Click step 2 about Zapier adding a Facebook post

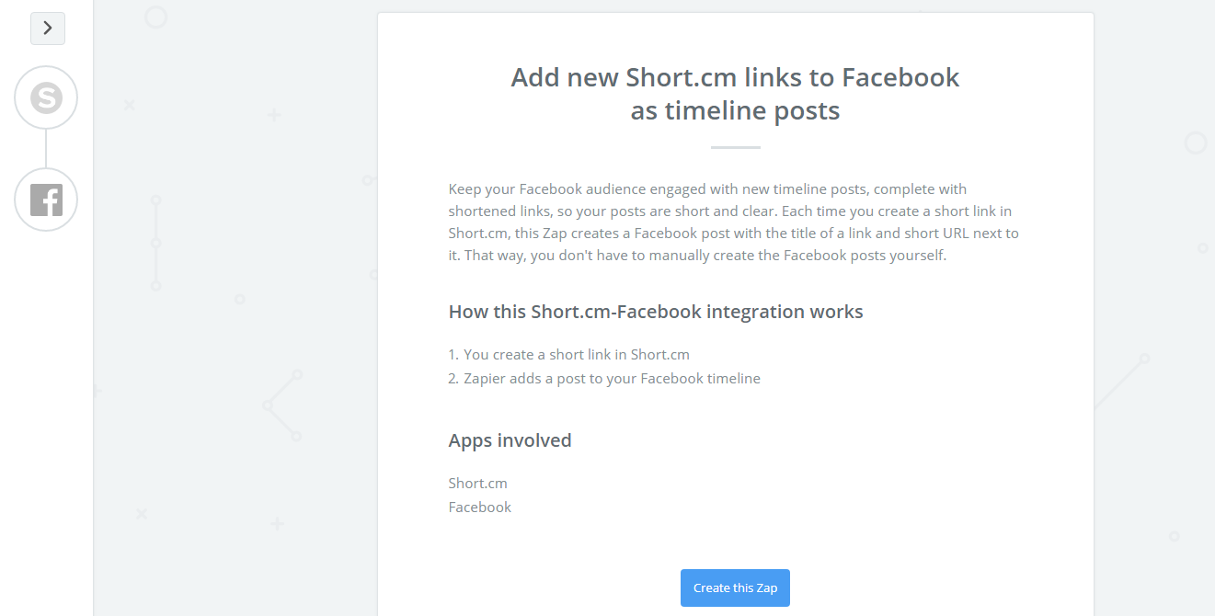point(603,378)
